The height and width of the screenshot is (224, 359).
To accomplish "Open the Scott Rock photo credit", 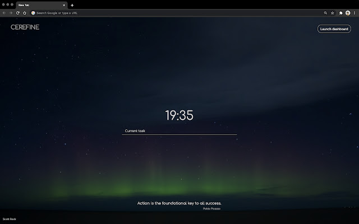I will coord(10,219).
